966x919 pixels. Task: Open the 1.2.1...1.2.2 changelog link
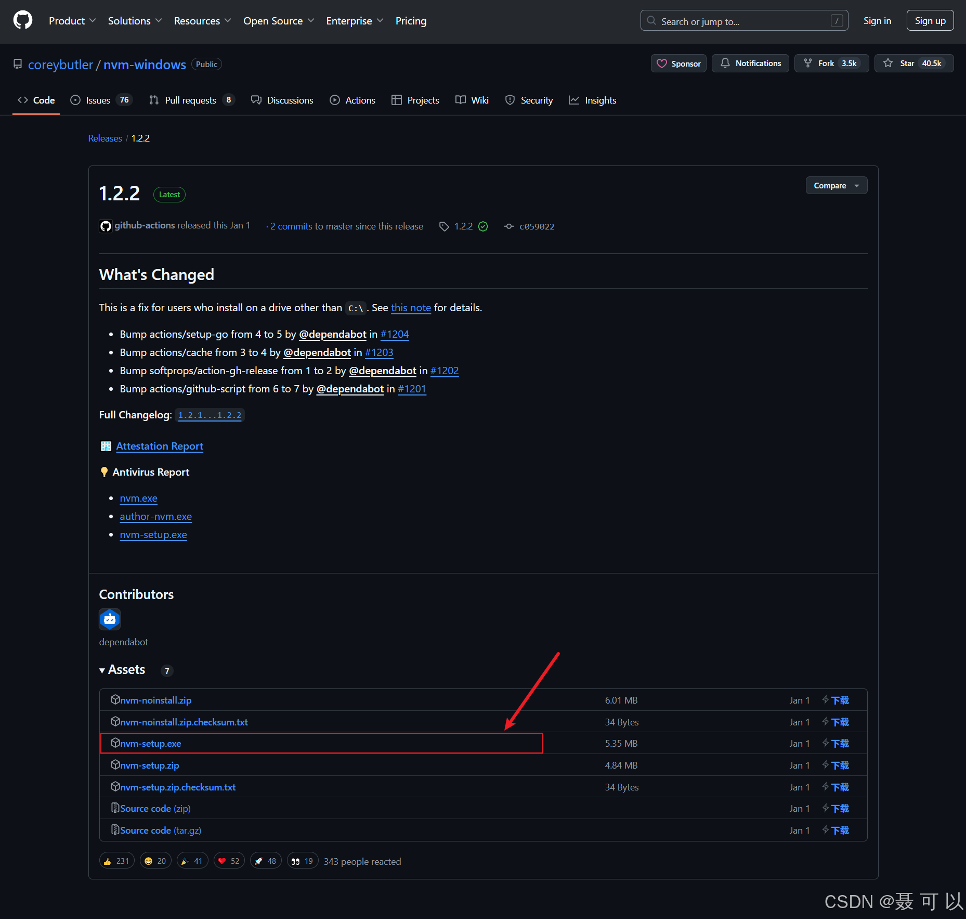click(x=210, y=415)
